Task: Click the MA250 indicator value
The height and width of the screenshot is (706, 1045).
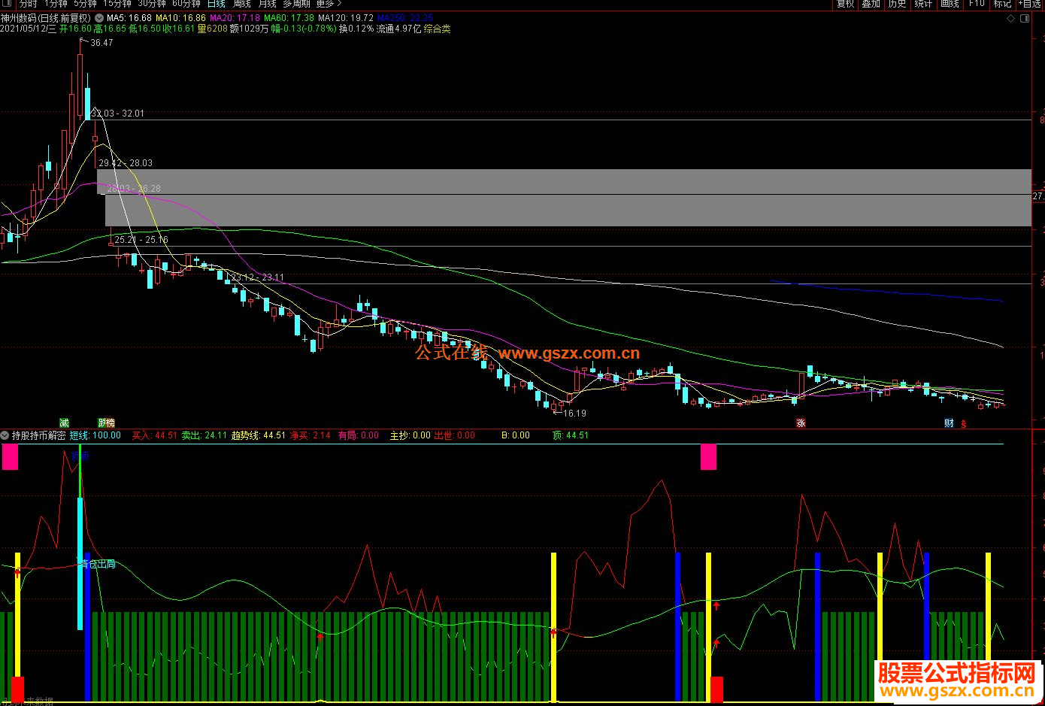Action: pyautogui.click(x=405, y=18)
